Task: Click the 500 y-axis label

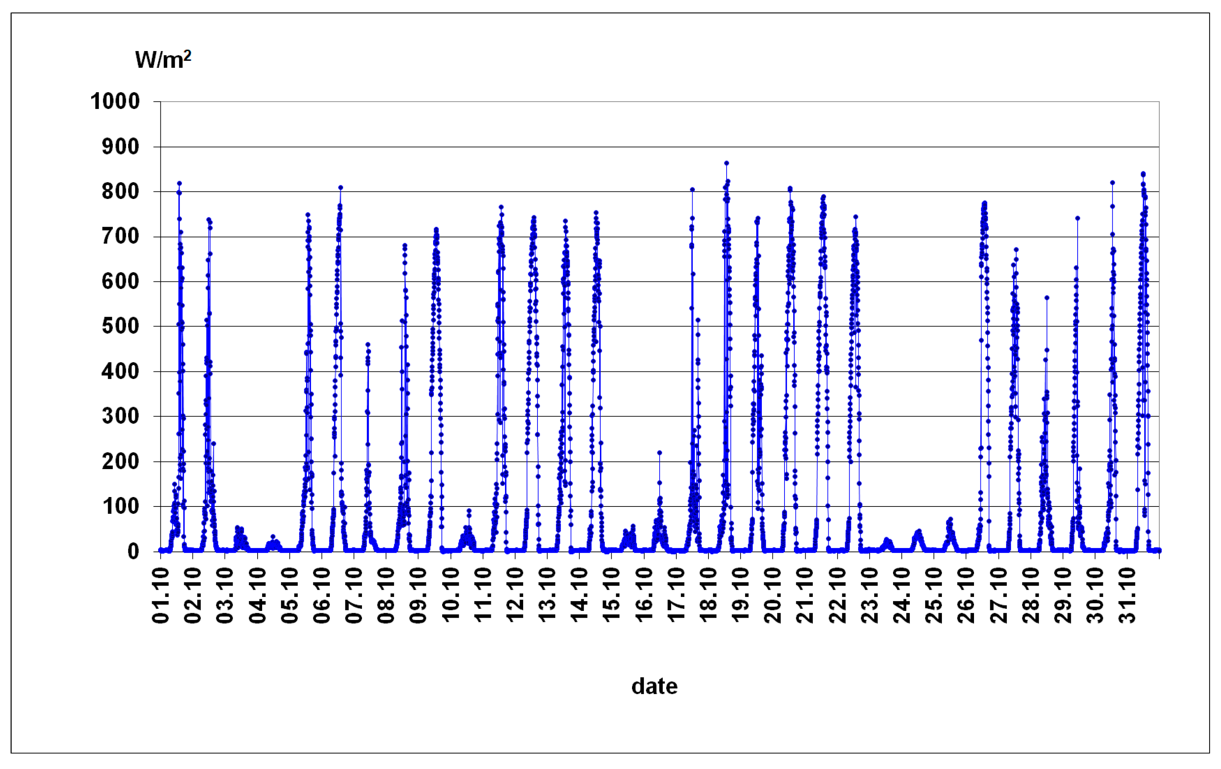Action: [121, 326]
